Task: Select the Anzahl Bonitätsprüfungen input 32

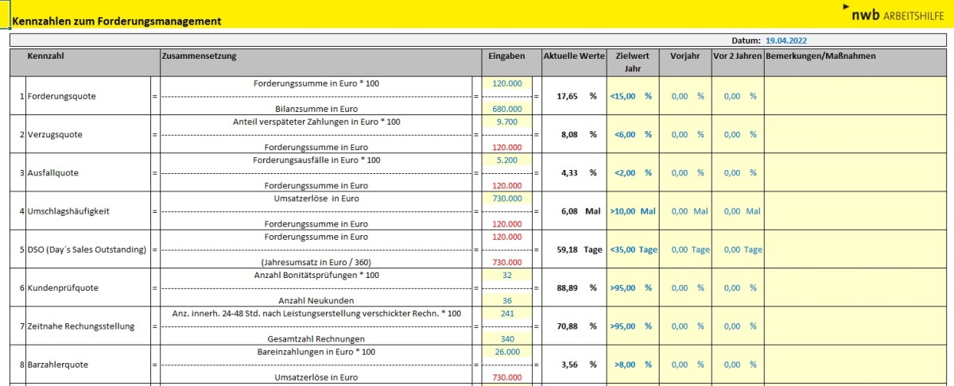Action: [x=507, y=275]
